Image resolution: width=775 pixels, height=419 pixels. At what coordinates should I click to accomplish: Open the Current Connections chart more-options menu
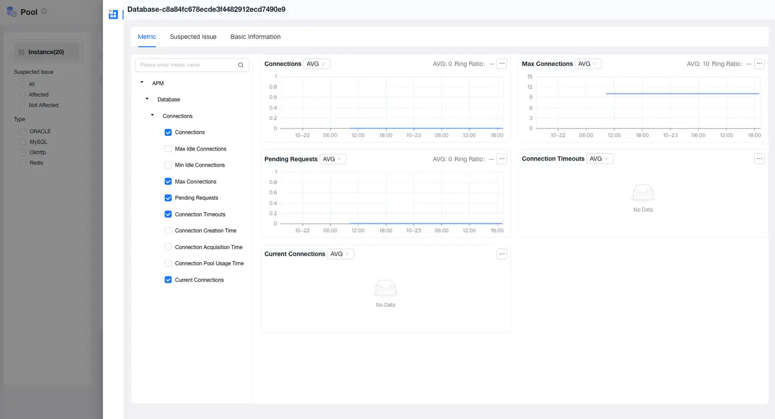[x=502, y=254]
